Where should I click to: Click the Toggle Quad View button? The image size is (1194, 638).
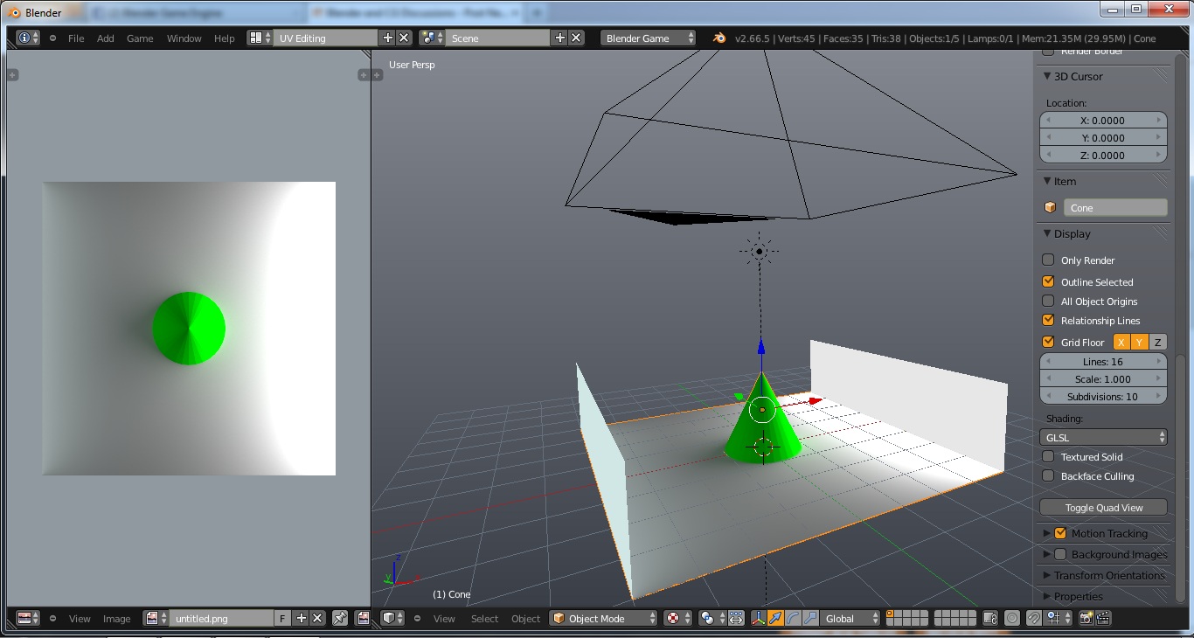tap(1103, 508)
